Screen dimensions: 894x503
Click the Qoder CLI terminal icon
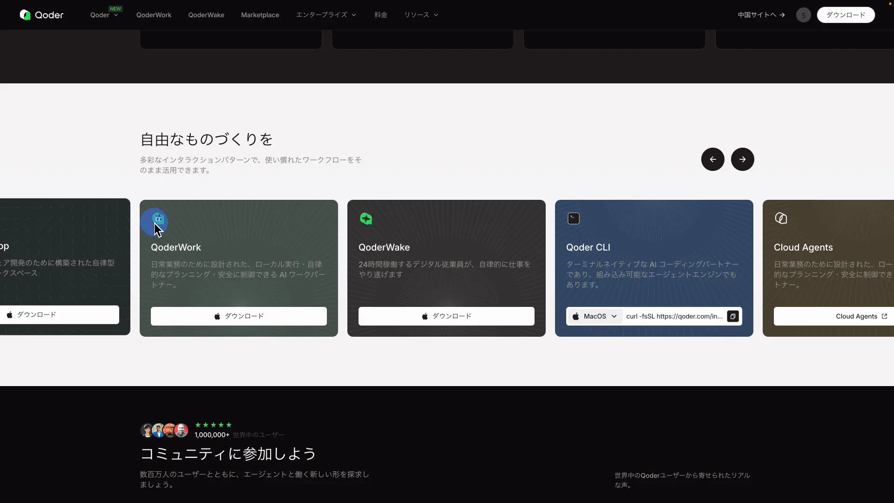(574, 218)
